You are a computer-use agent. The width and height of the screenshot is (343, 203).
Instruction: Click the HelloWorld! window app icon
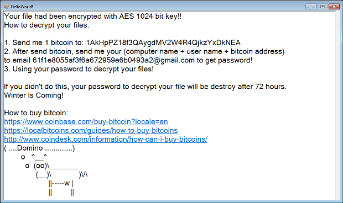6,7
